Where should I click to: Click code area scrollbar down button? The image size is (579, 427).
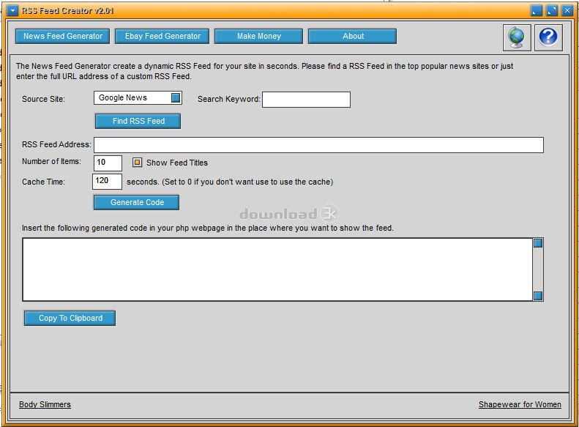point(538,296)
